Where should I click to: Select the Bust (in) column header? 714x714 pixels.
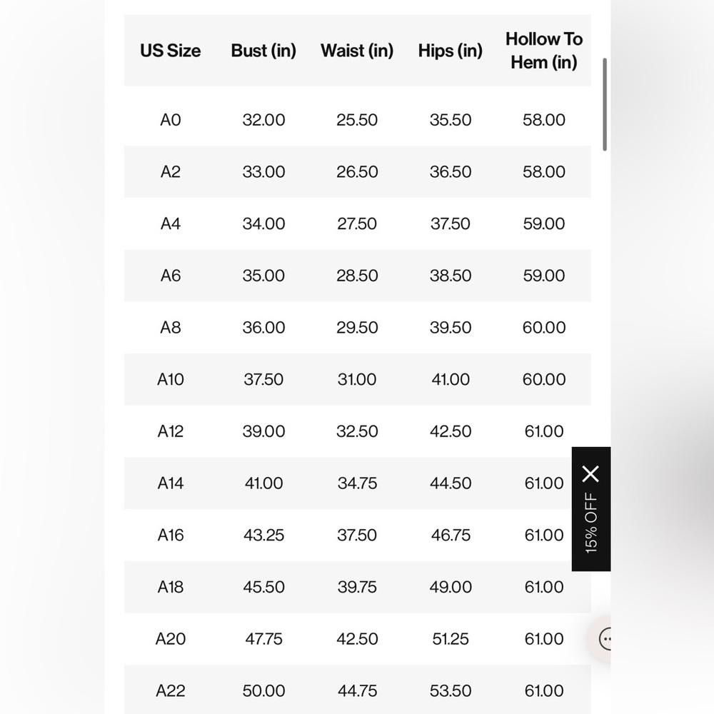(263, 51)
